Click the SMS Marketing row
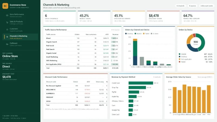 (x=82, y=60)
